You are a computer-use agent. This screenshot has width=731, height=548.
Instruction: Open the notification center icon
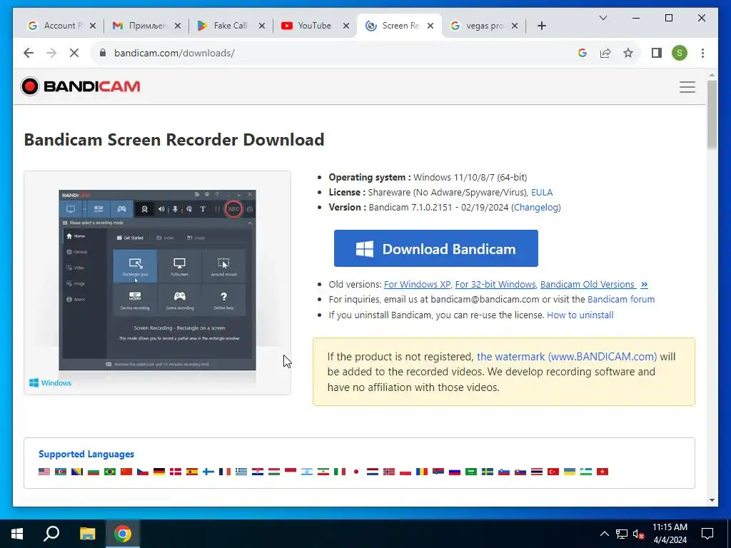click(x=707, y=534)
